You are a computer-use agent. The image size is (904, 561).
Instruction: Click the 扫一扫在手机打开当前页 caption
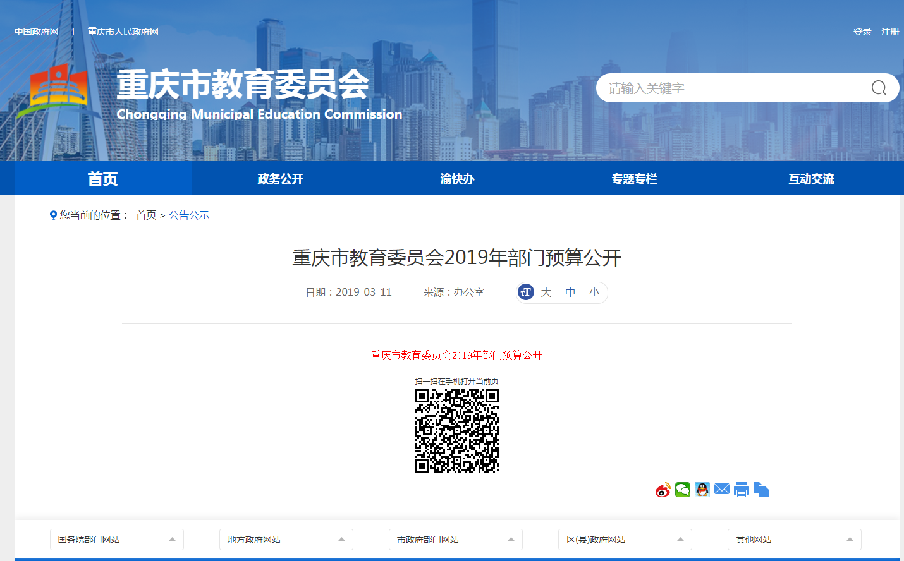point(456,381)
